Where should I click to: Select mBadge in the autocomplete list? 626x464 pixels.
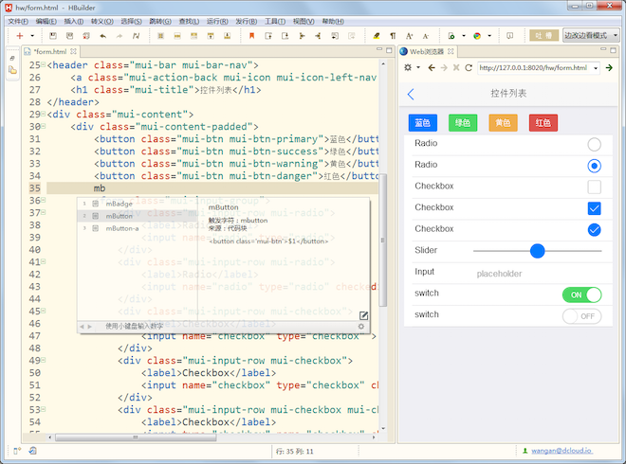(x=137, y=204)
